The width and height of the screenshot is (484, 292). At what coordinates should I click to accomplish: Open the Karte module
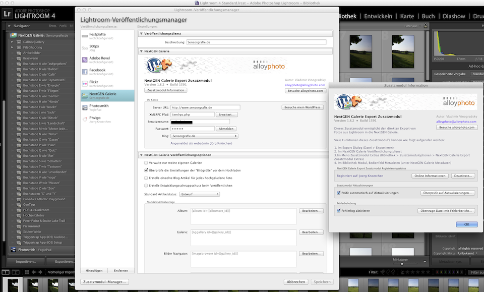point(407,16)
